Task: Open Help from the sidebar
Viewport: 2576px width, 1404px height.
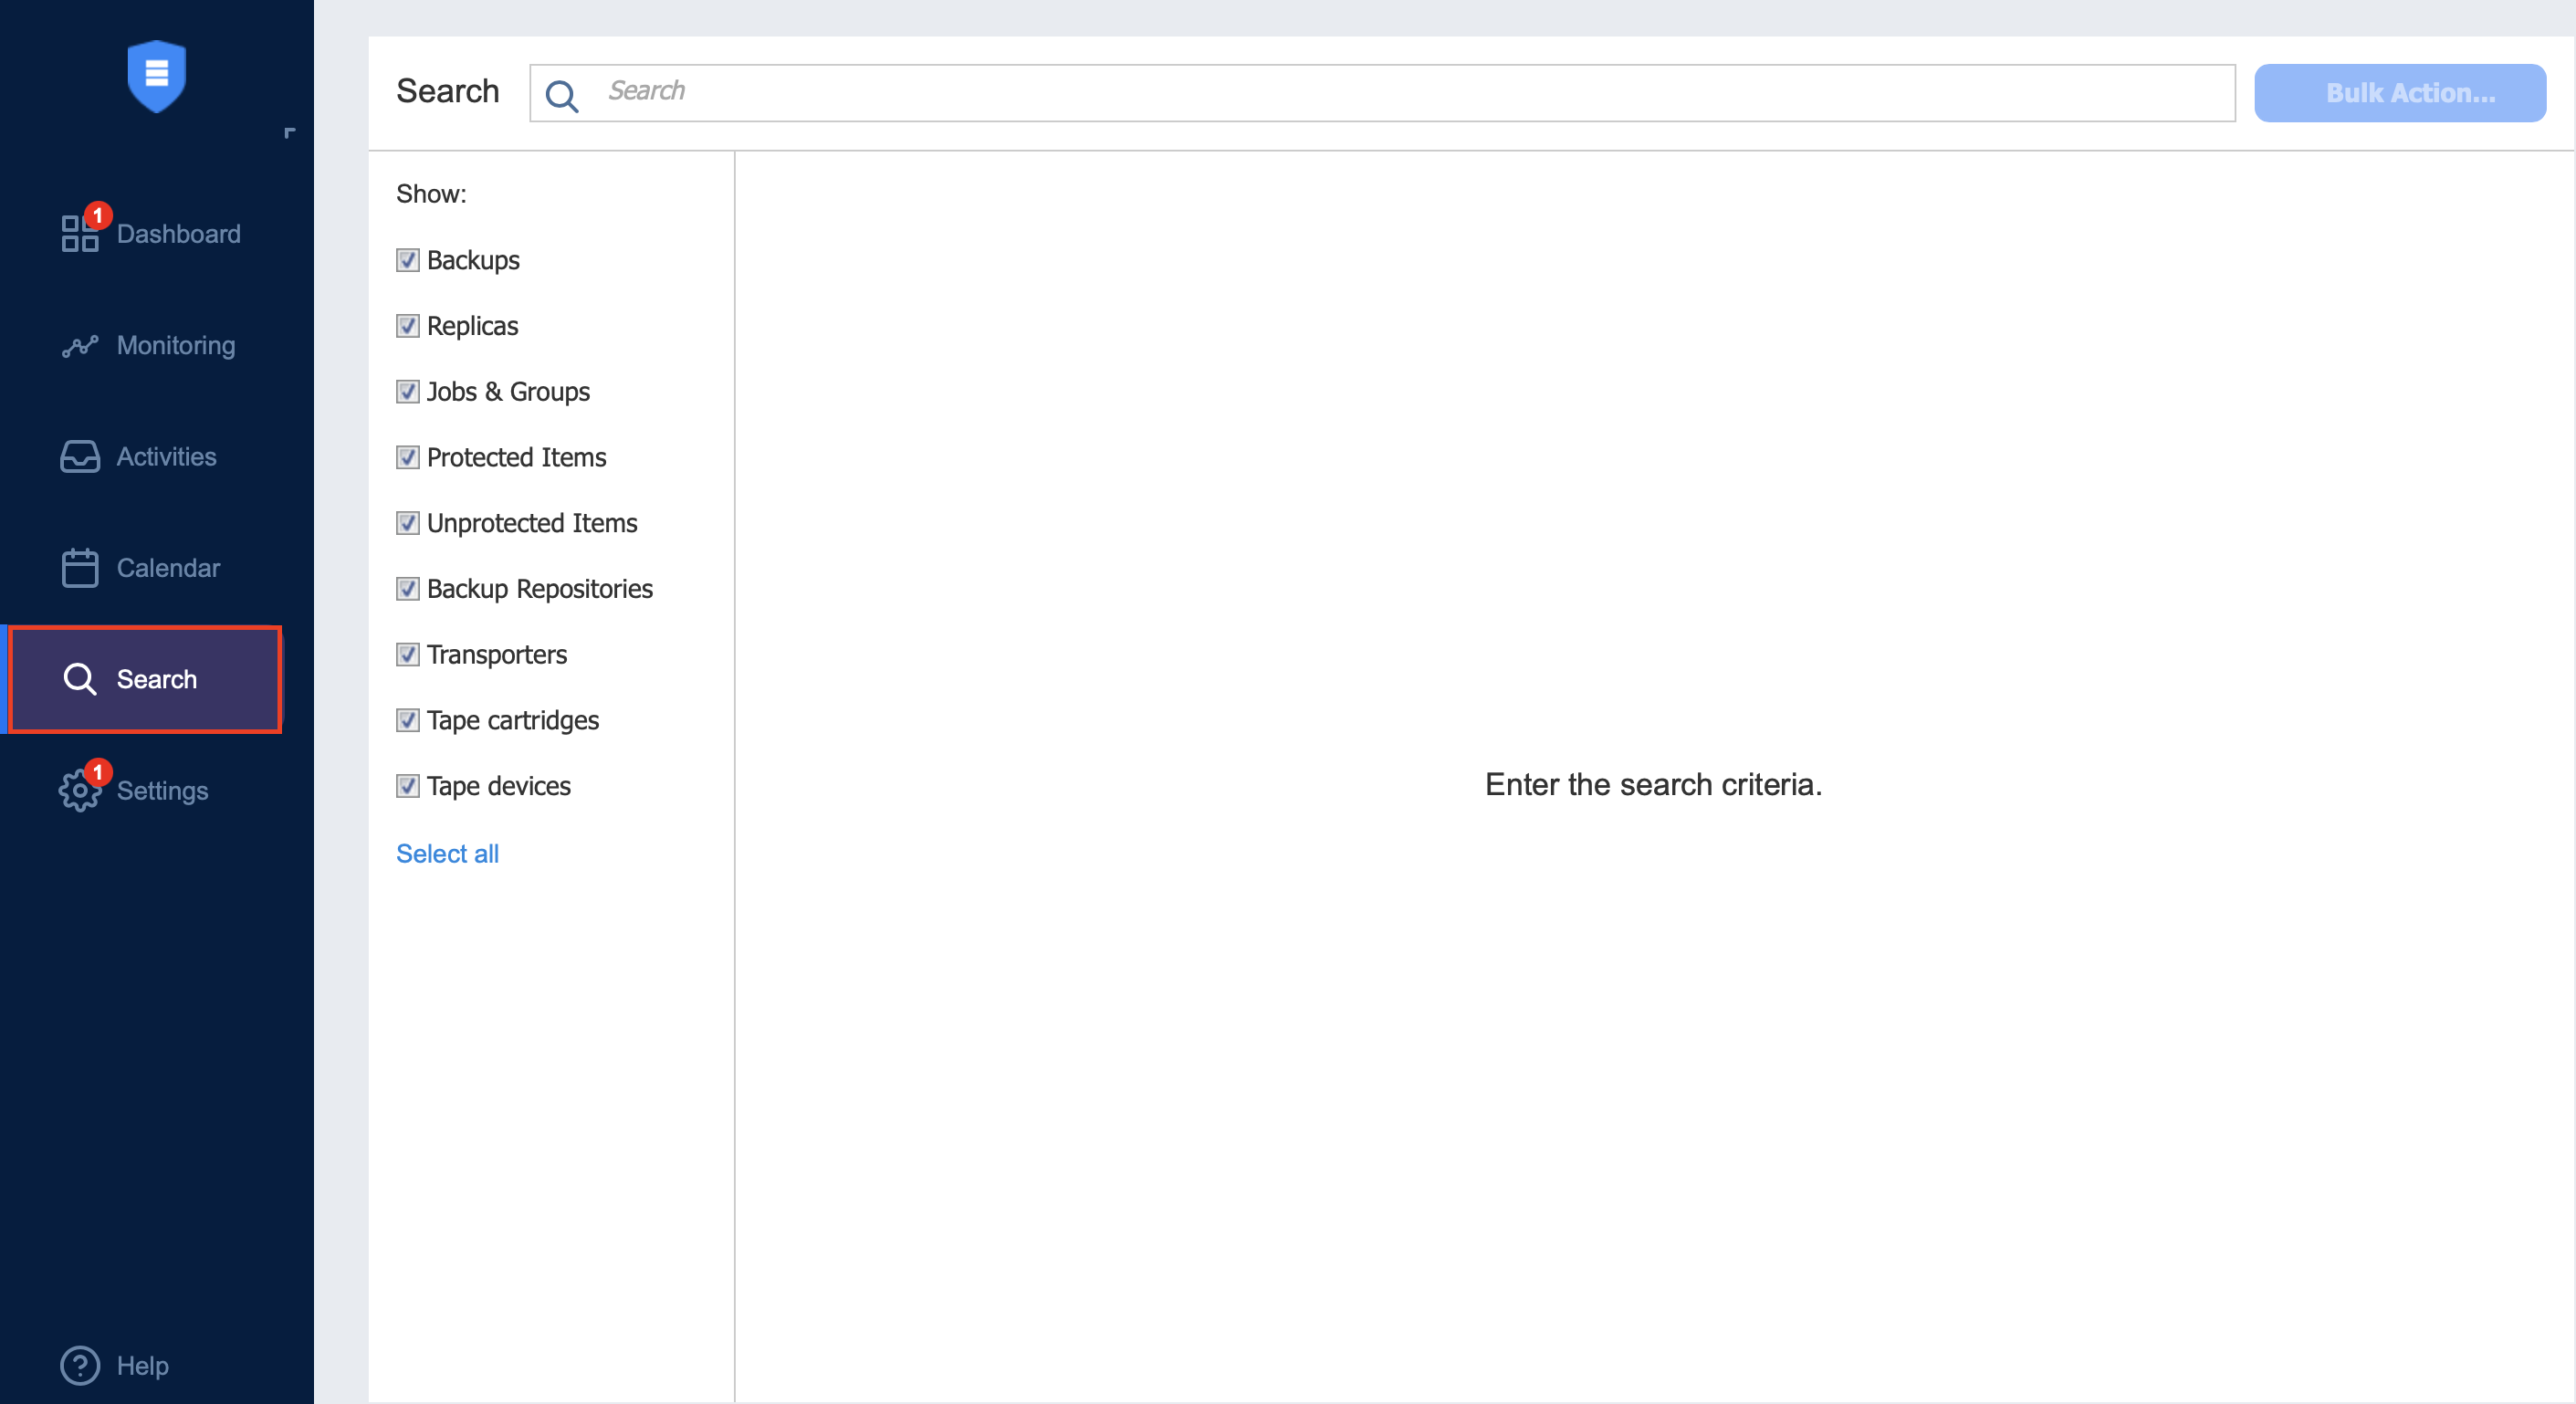Action: pyautogui.click(x=143, y=1366)
